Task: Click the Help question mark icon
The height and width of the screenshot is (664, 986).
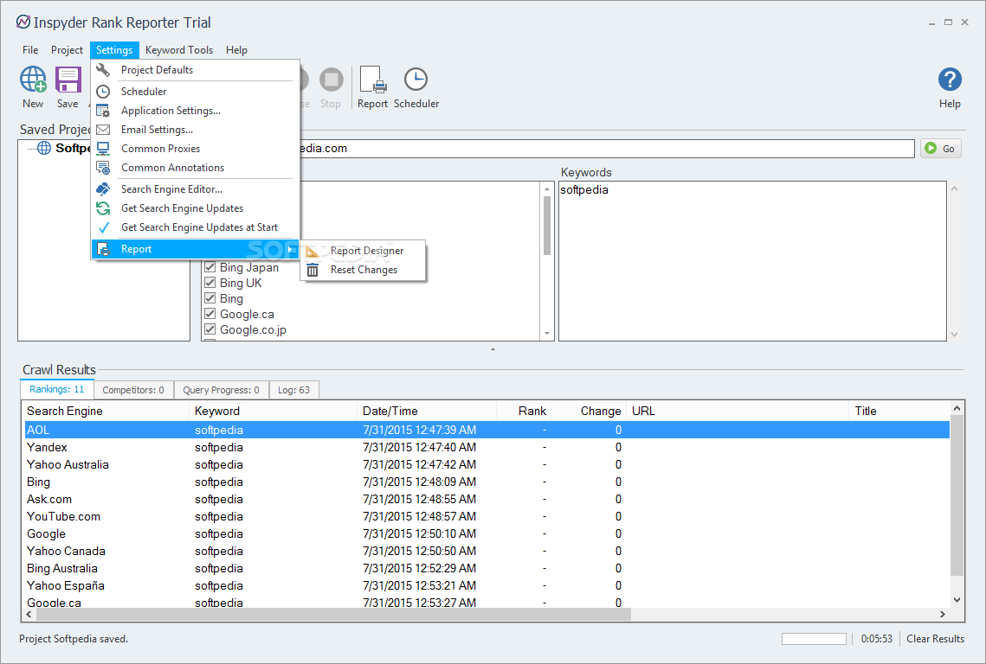Action: (950, 80)
